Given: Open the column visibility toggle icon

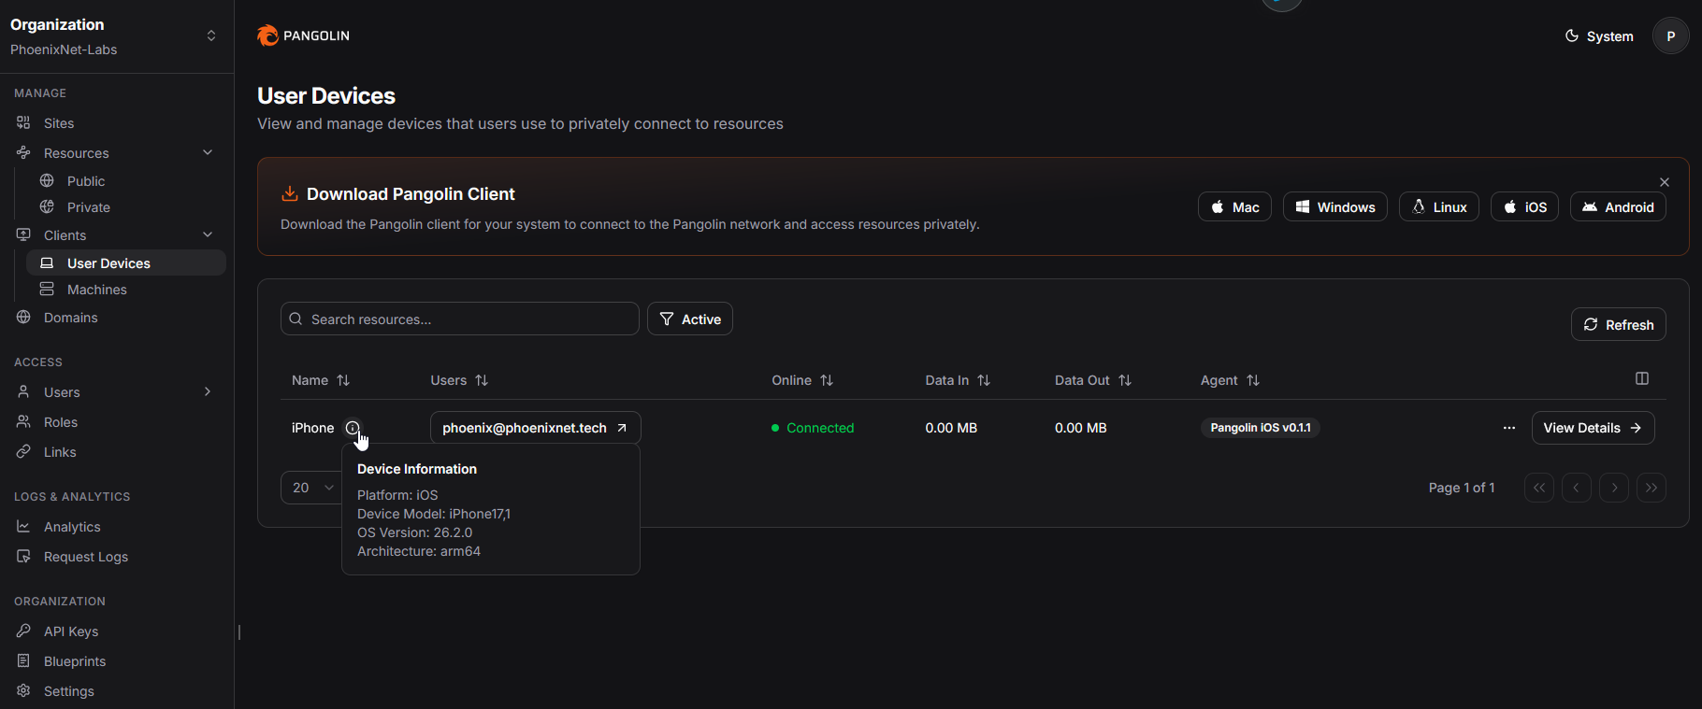Looking at the screenshot, I should pos(1641,378).
